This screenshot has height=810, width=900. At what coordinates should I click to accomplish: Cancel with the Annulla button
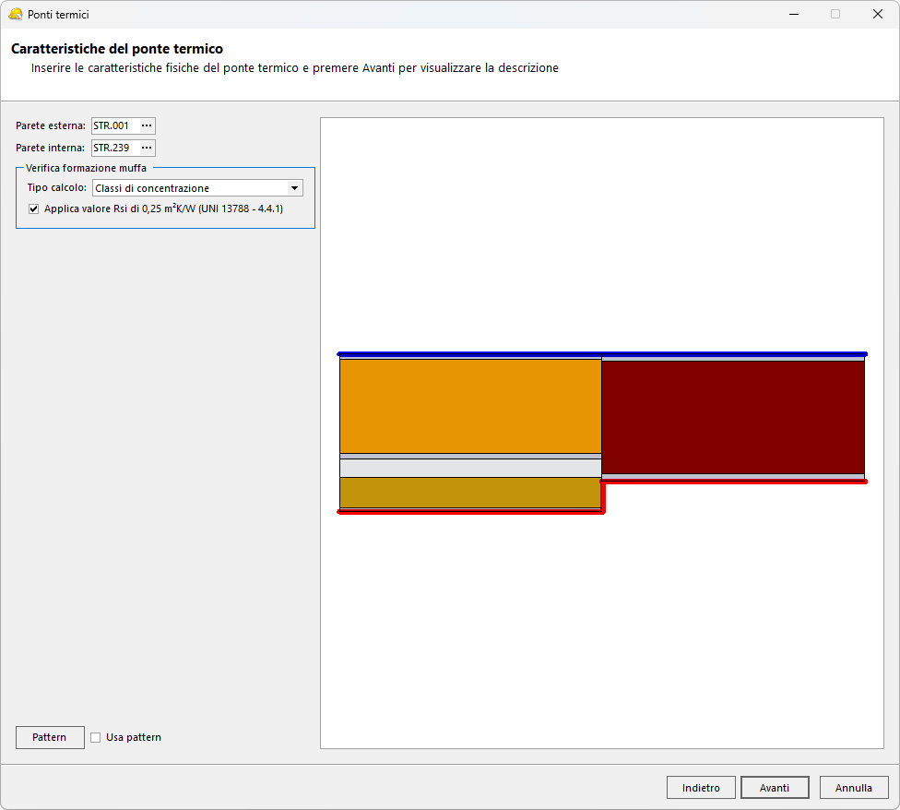click(x=854, y=788)
